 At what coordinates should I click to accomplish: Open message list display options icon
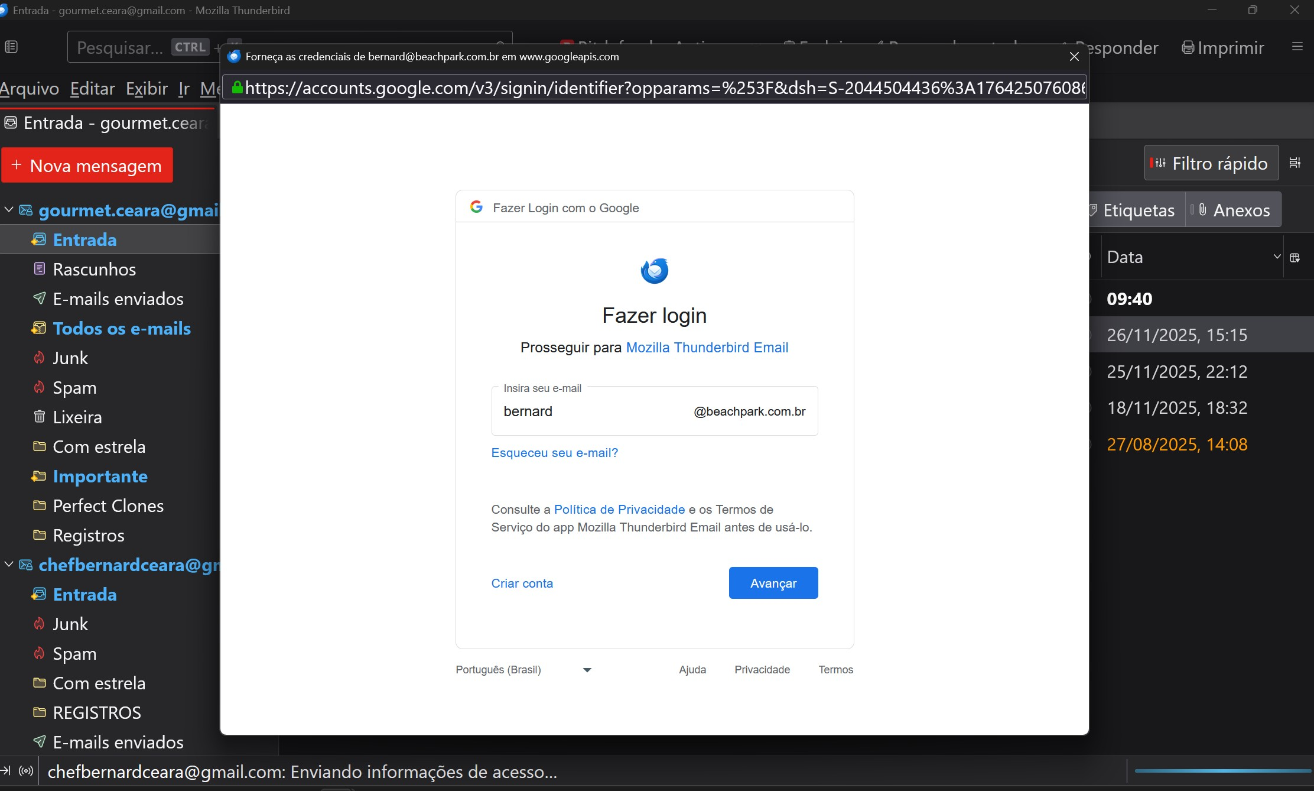(1295, 163)
